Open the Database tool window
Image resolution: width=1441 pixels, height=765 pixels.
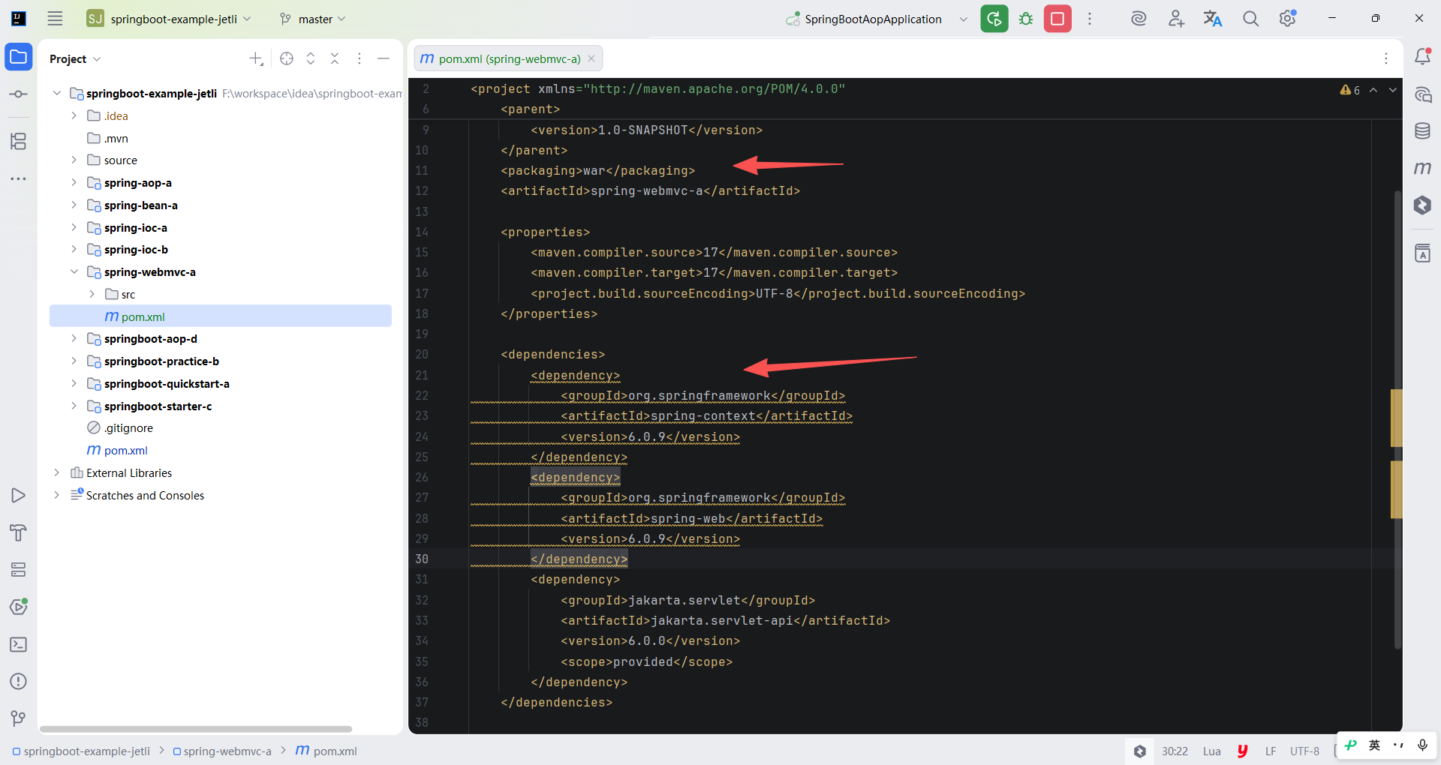pos(1422,131)
